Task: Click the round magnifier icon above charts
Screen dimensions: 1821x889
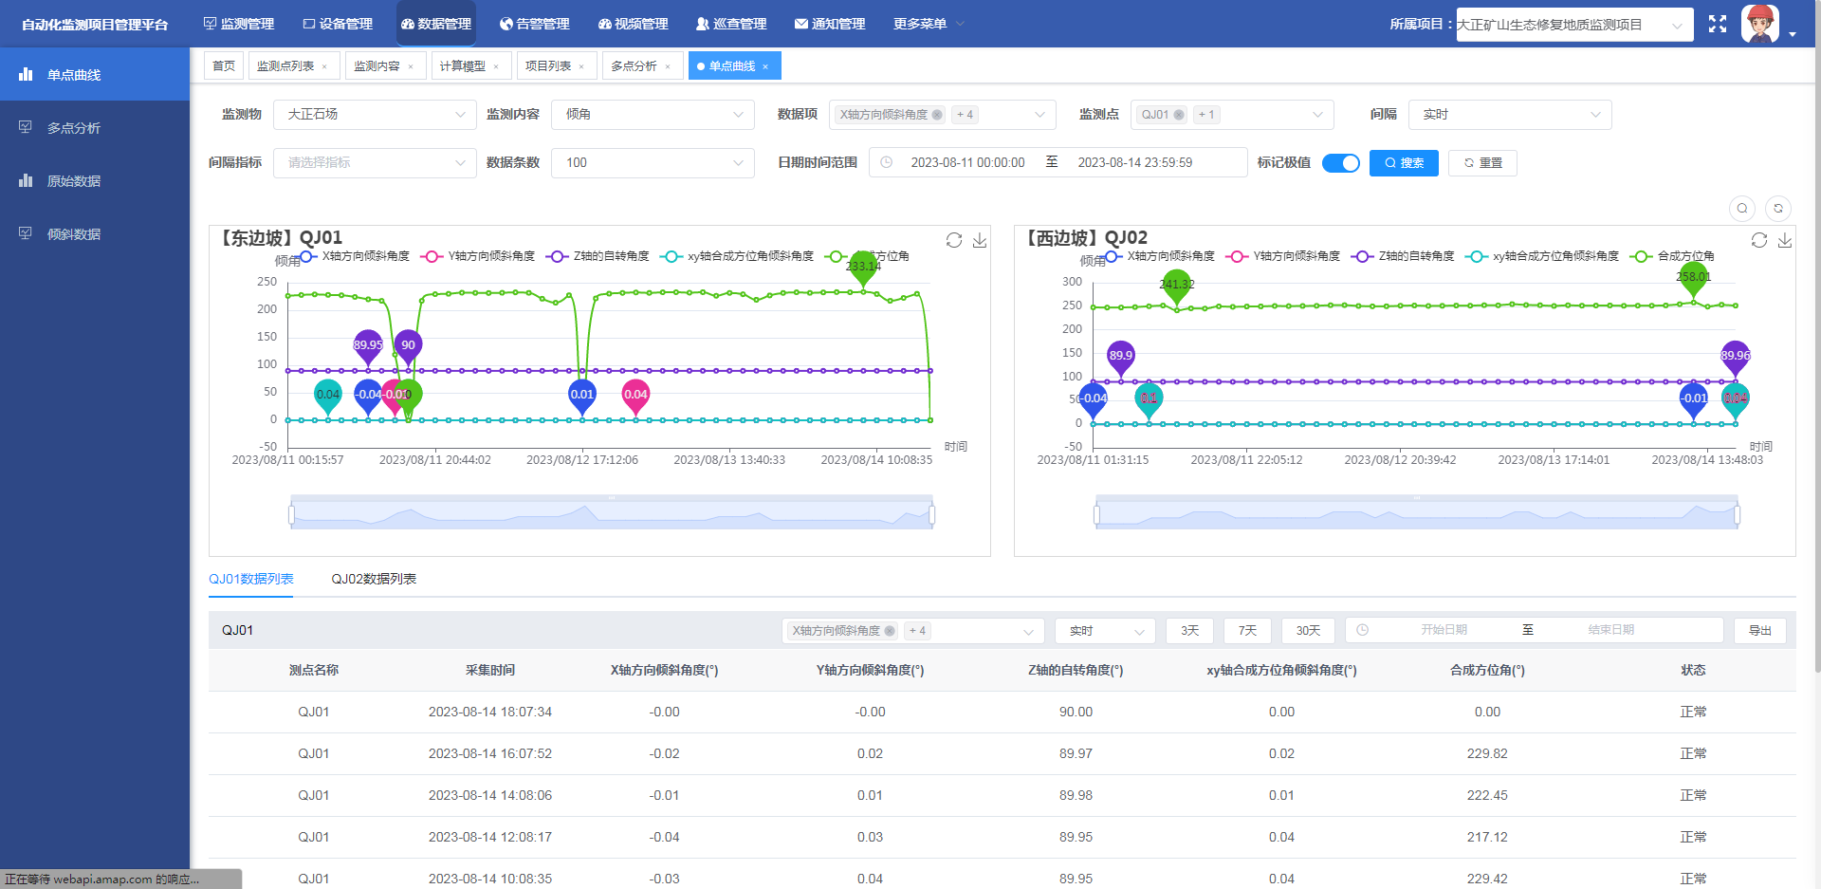Action: coord(1742,209)
